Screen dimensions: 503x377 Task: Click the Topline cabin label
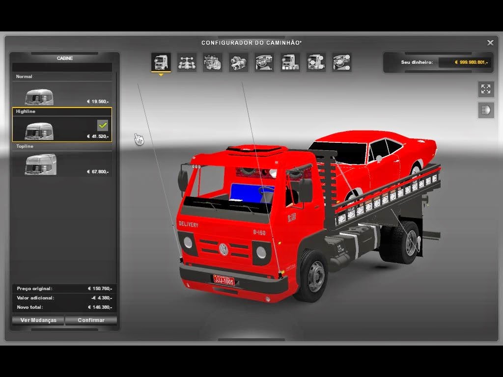(x=25, y=146)
